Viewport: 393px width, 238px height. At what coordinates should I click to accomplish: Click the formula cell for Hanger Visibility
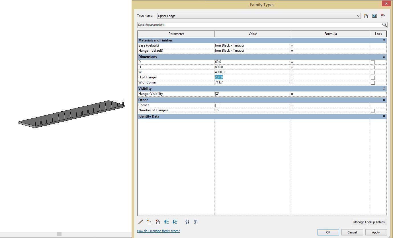pyautogui.click(x=330, y=94)
